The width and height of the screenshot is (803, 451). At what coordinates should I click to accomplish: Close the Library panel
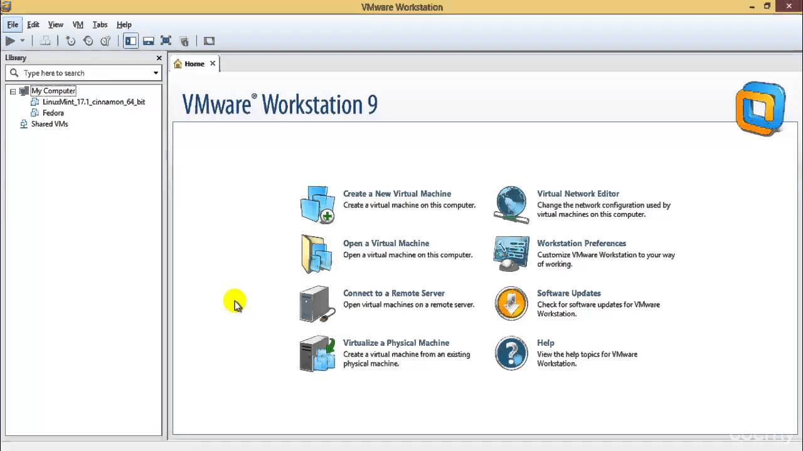click(159, 58)
